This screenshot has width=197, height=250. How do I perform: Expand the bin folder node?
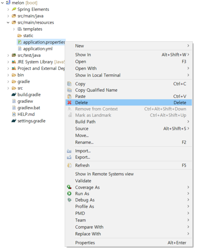point(8,75)
